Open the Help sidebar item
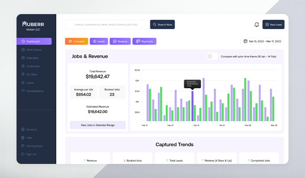Screen dimensions: 305x178 pos(27,138)
